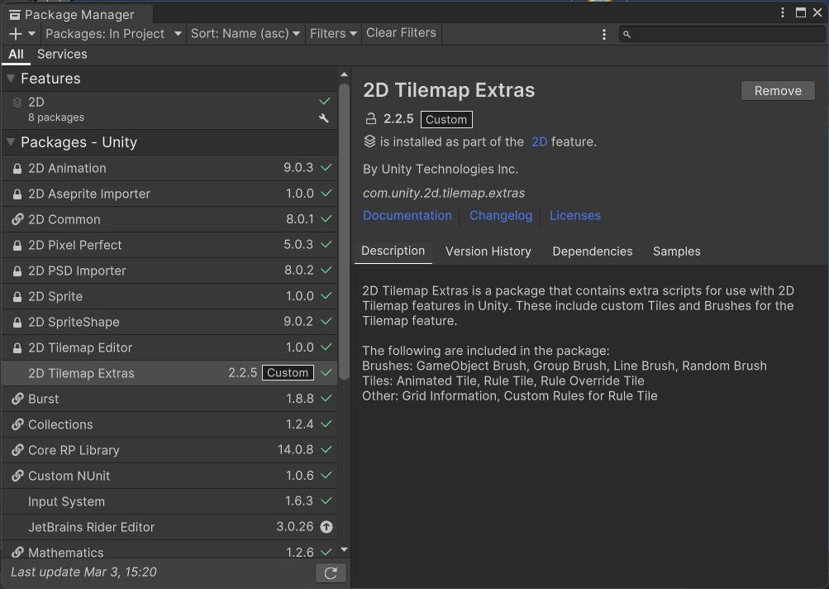Select the JetBrains Rider Editor package
Image resolution: width=829 pixels, height=589 pixels.
point(169,527)
